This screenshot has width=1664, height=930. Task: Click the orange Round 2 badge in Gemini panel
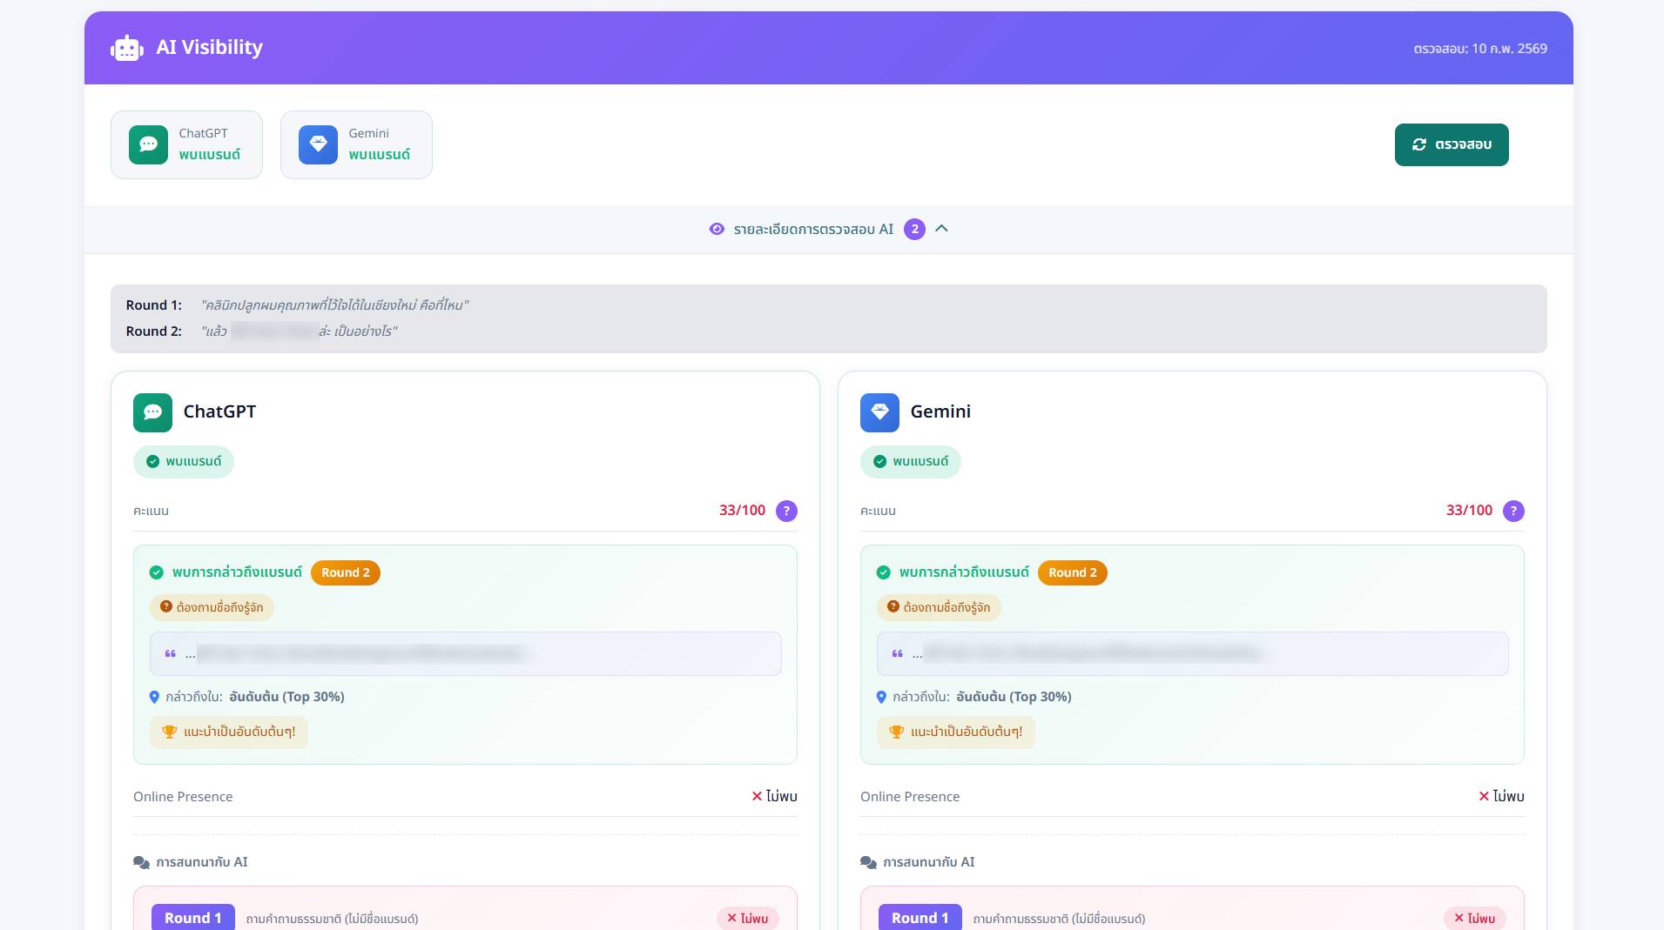click(1072, 572)
